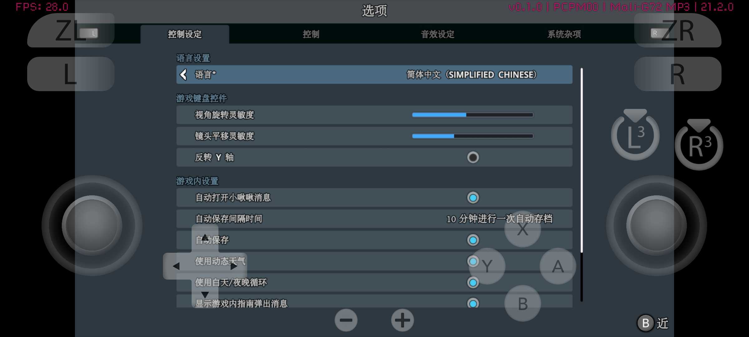Disable 使用白天/夜晚循环 radio toggle
The height and width of the screenshot is (337, 749).
pyautogui.click(x=473, y=282)
